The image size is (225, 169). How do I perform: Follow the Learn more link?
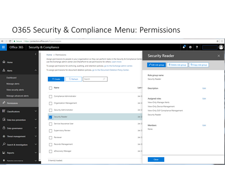click(x=117, y=62)
